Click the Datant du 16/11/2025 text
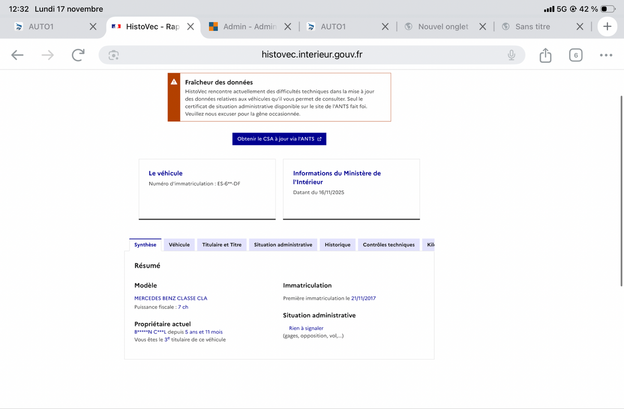The image size is (624, 409). 319,193
